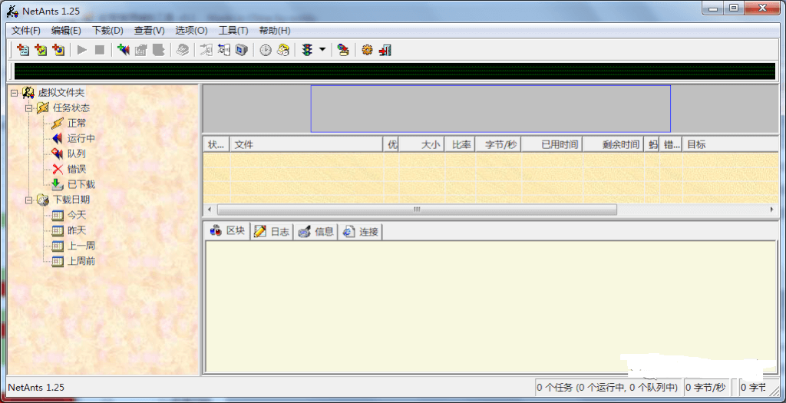Open the 帮助(H) menu
Viewport: 786px width, 403px height.
coord(275,31)
